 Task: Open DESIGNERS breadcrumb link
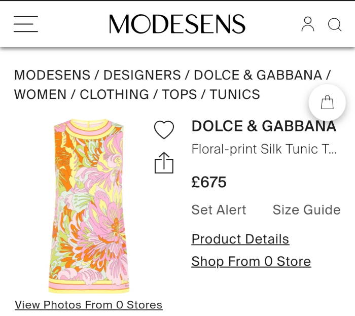click(142, 75)
